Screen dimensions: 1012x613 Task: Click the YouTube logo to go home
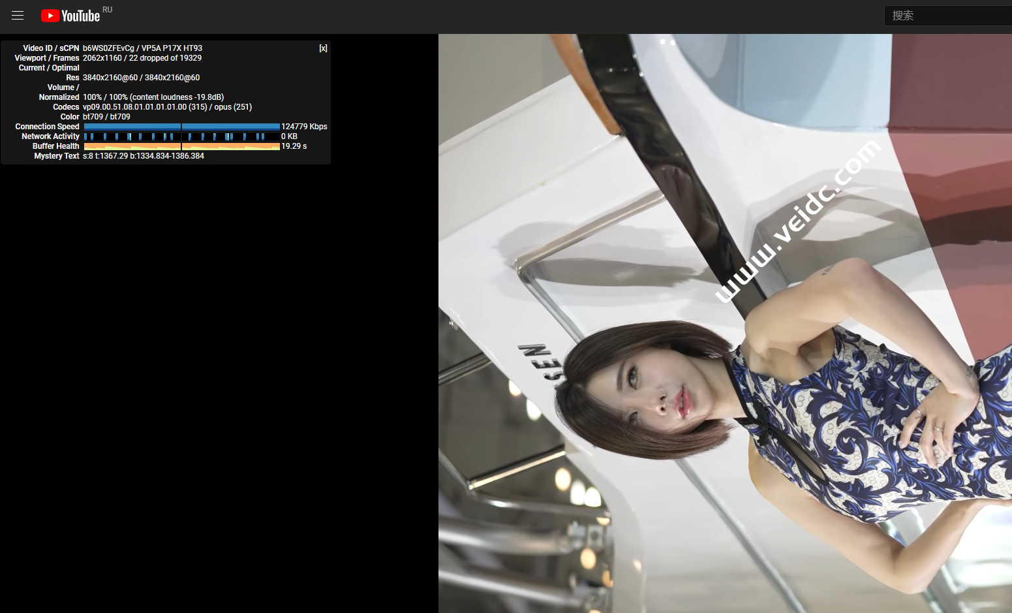coord(70,16)
